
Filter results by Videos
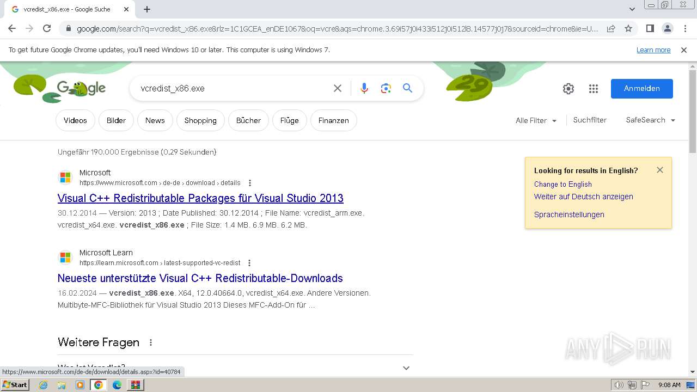(x=75, y=120)
